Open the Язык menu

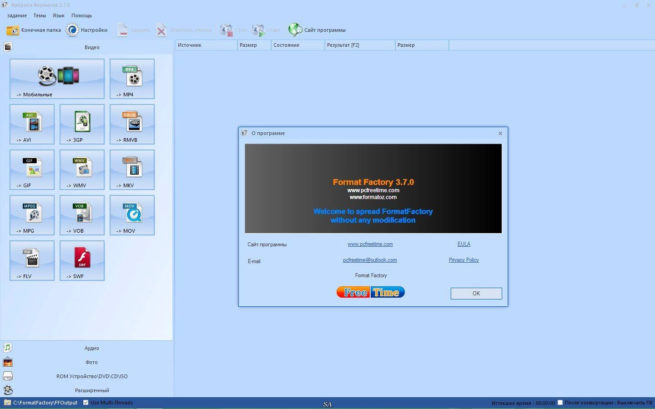[x=59, y=15]
